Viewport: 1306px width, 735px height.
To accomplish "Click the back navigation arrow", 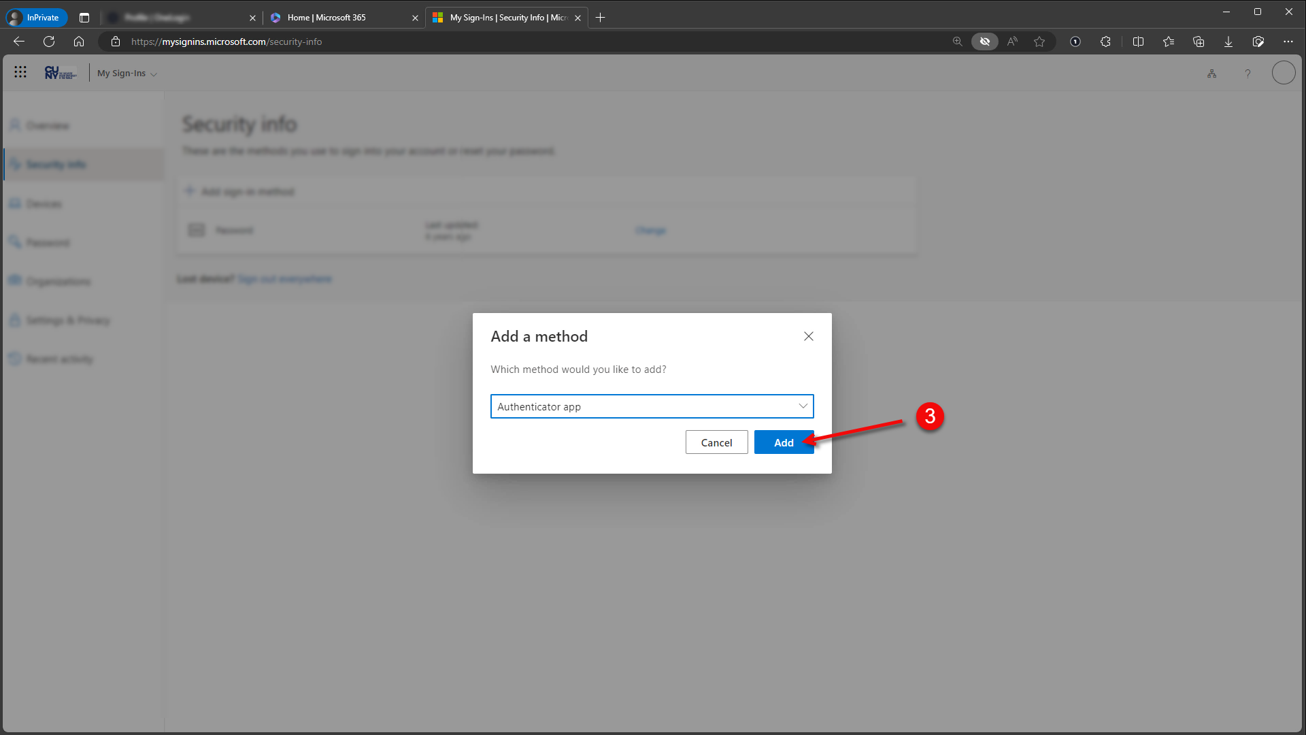I will [x=19, y=42].
